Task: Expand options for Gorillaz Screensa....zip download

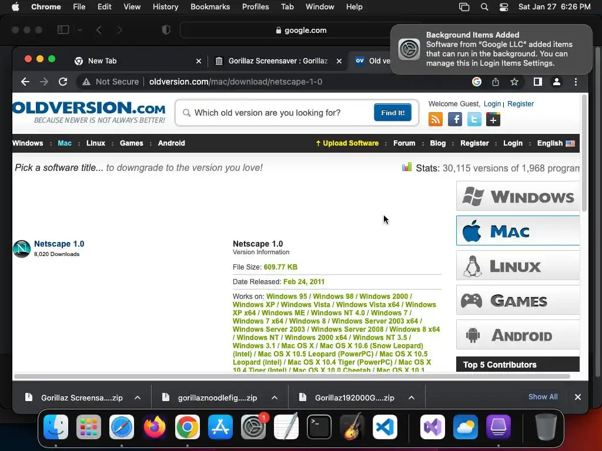Action: pos(138,398)
